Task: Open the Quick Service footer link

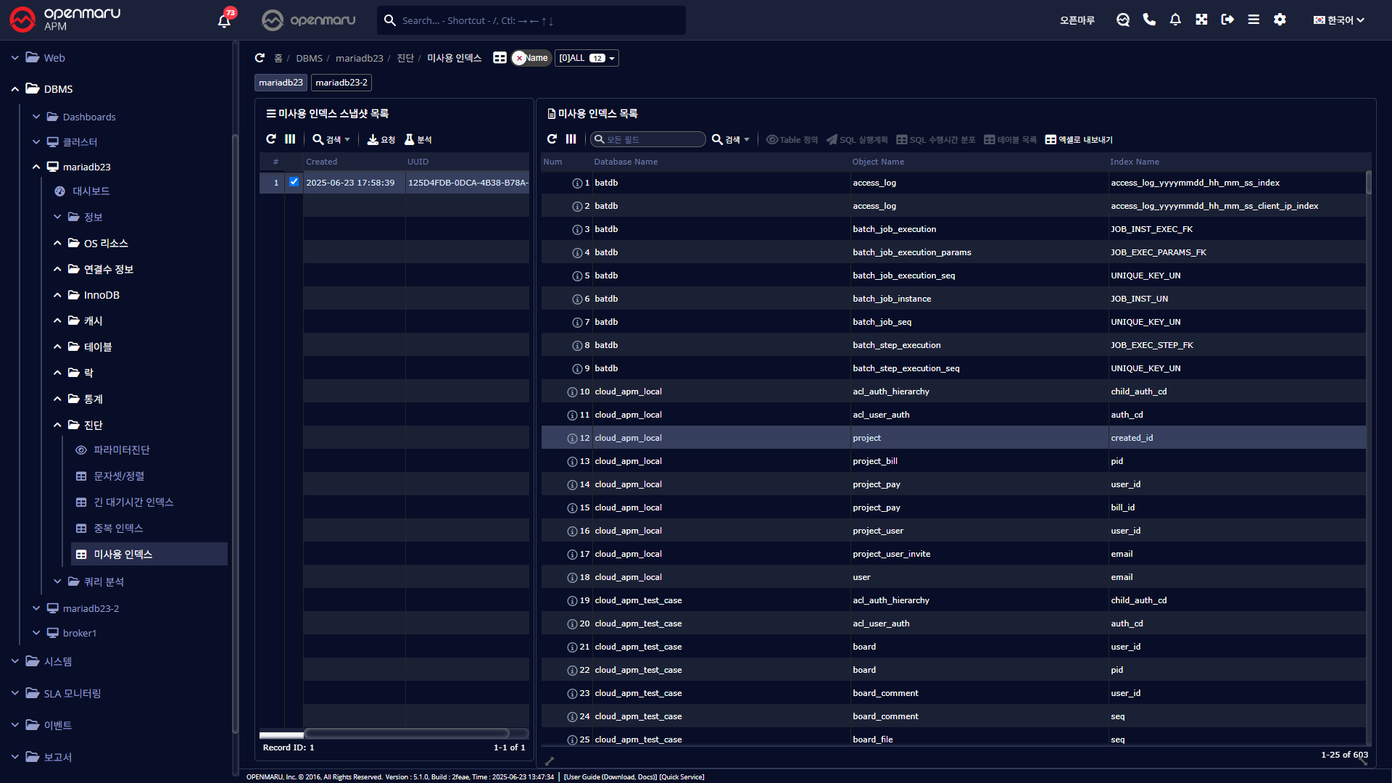Action: pyautogui.click(x=681, y=777)
